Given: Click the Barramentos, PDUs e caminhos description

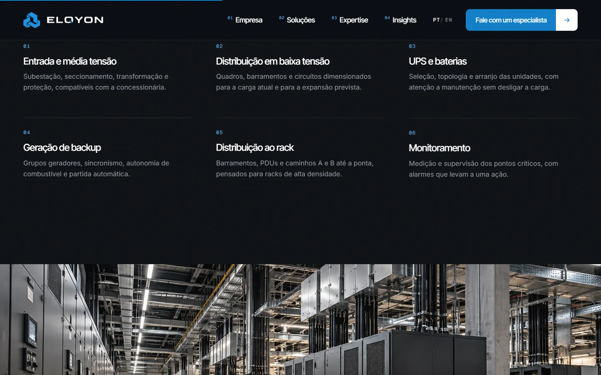Looking at the screenshot, I should (x=295, y=168).
